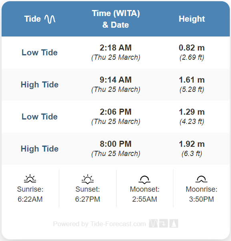Screen dimensions: 231x241
Task: Click the moonset icon
Action: point(145,180)
